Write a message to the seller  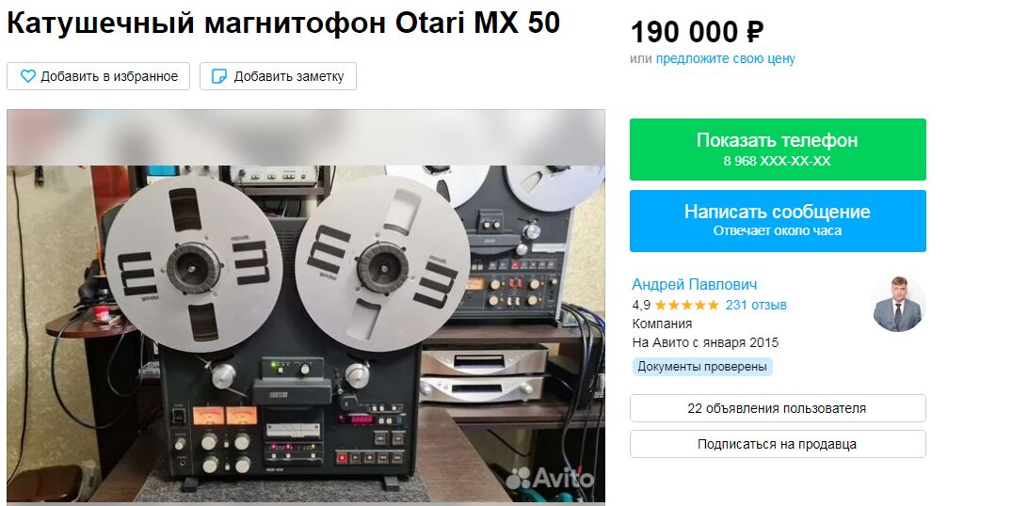tap(778, 220)
